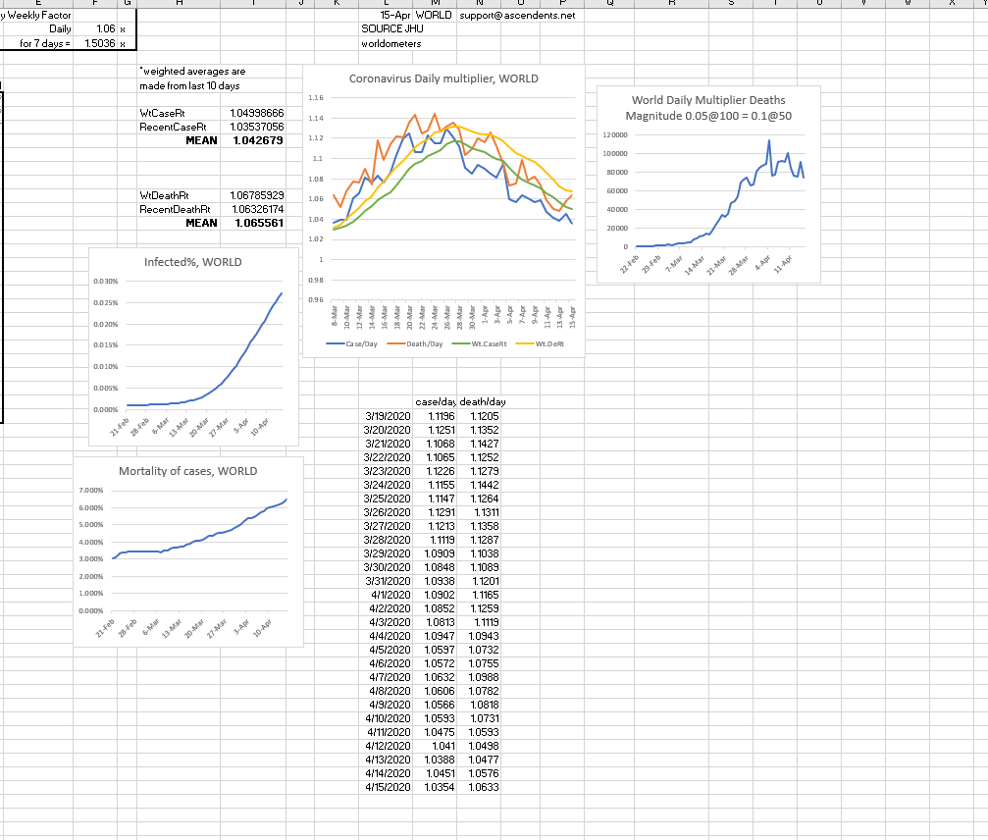
Task: Click the Case/Day legend entry
Action: click(x=352, y=343)
